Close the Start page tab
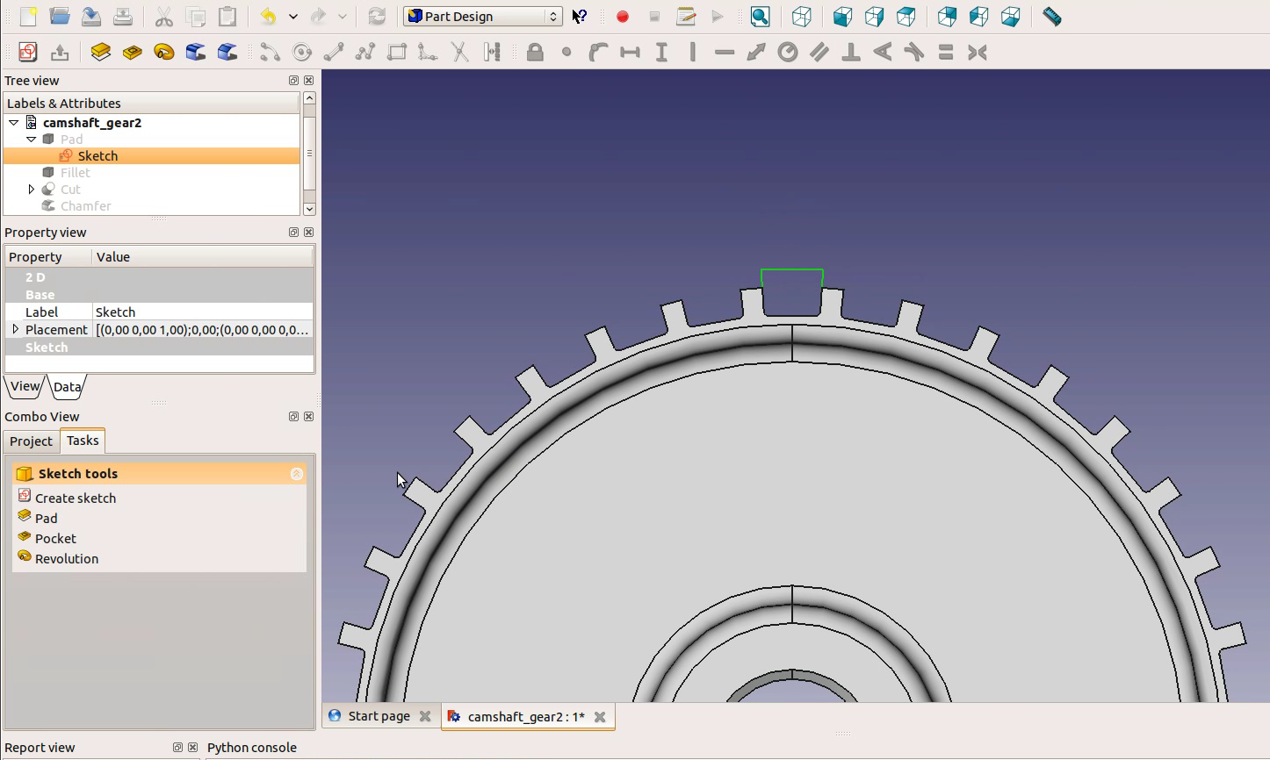The width and height of the screenshot is (1270, 760). 425,716
